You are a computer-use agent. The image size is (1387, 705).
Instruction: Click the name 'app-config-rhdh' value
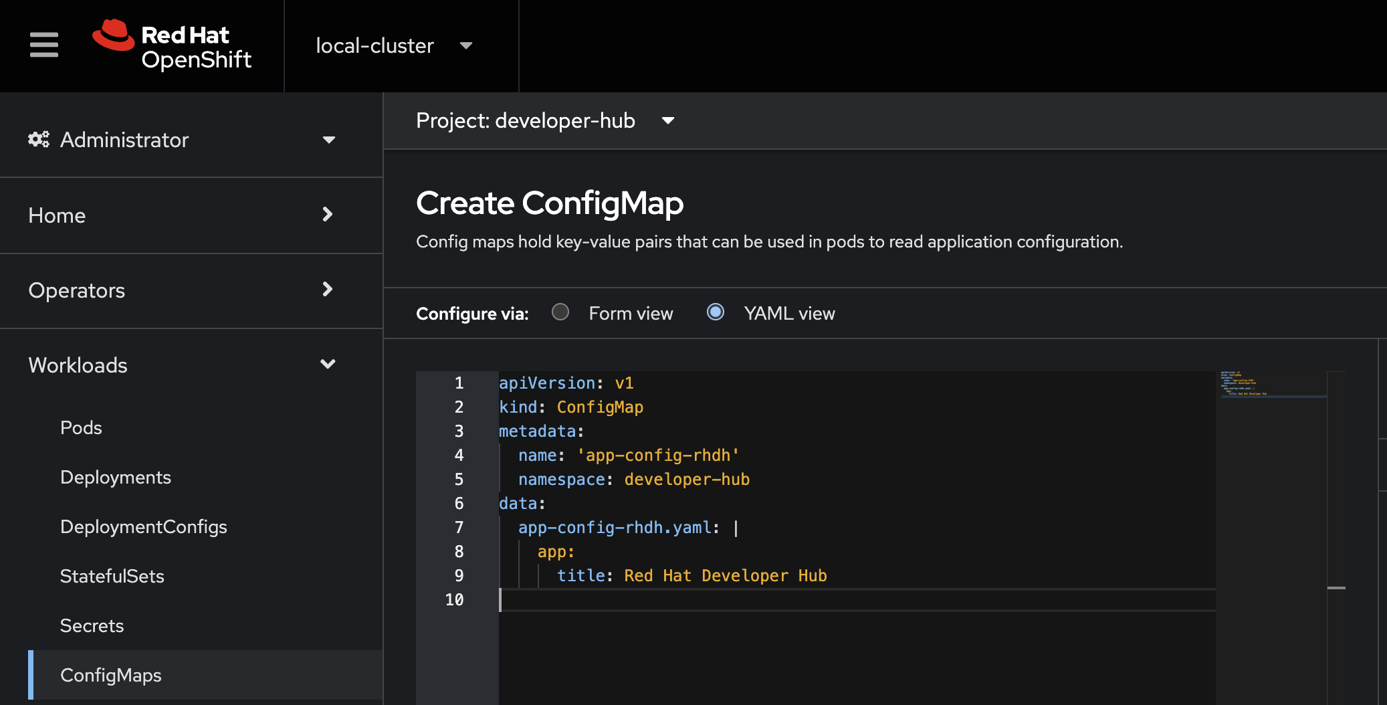[x=658, y=456]
